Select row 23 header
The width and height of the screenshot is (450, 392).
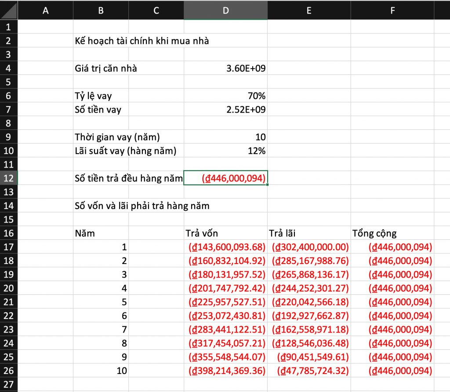pyautogui.click(x=9, y=330)
